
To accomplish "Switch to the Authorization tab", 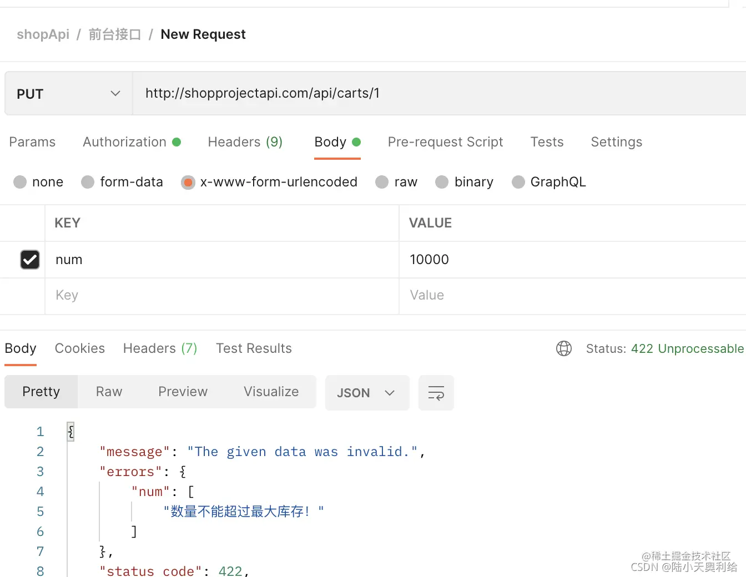I will [x=132, y=142].
